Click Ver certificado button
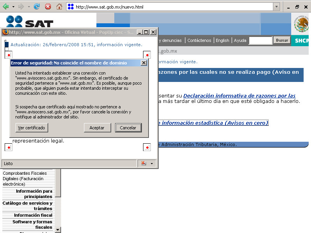Screen dimensions: 311x233 (x=32, y=128)
